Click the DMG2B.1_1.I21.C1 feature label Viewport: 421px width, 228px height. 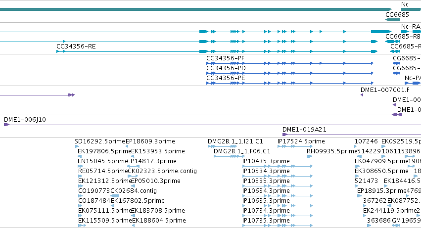pyautogui.click(x=235, y=141)
